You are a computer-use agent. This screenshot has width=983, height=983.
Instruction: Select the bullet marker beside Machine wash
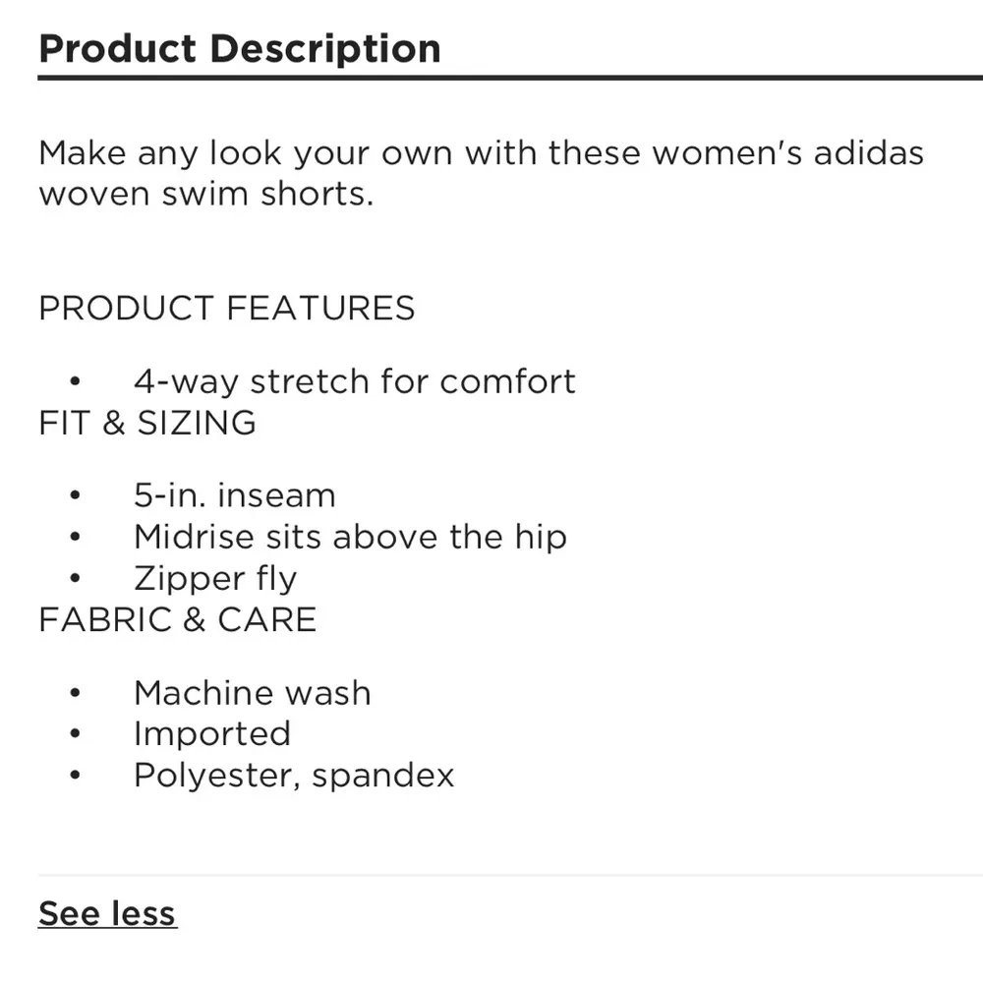pos(74,692)
